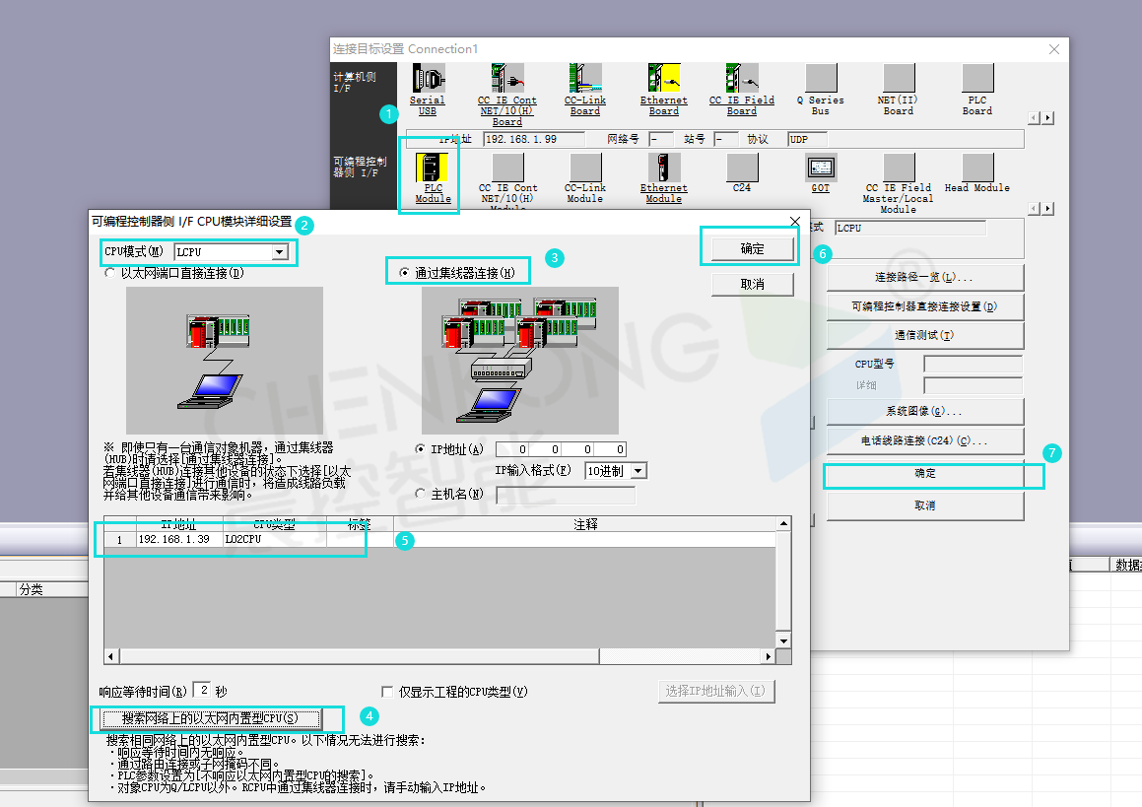This screenshot has height=807, width=1142.
Task: Expand the IP input format dropdown
Action: pyautogui.click(x=638, y=471)
